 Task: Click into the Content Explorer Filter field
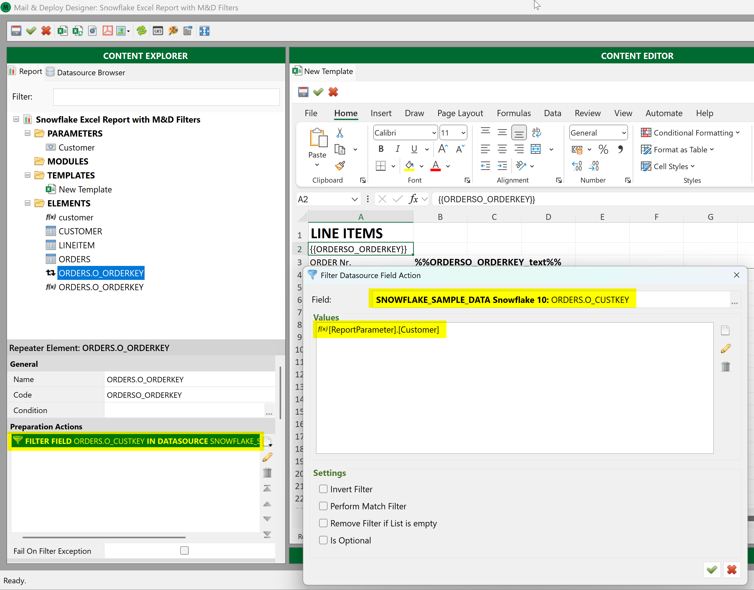[167, 97]
